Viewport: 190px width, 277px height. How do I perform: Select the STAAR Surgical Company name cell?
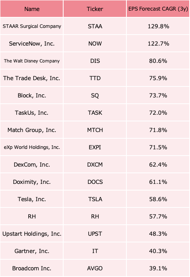point(32,26)
